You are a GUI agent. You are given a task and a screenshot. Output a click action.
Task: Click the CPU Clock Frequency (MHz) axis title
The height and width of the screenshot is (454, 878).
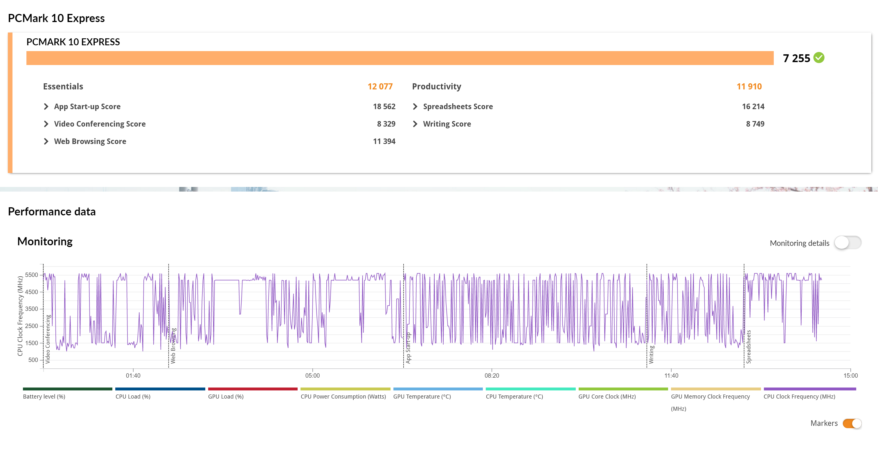click(20, 316)
